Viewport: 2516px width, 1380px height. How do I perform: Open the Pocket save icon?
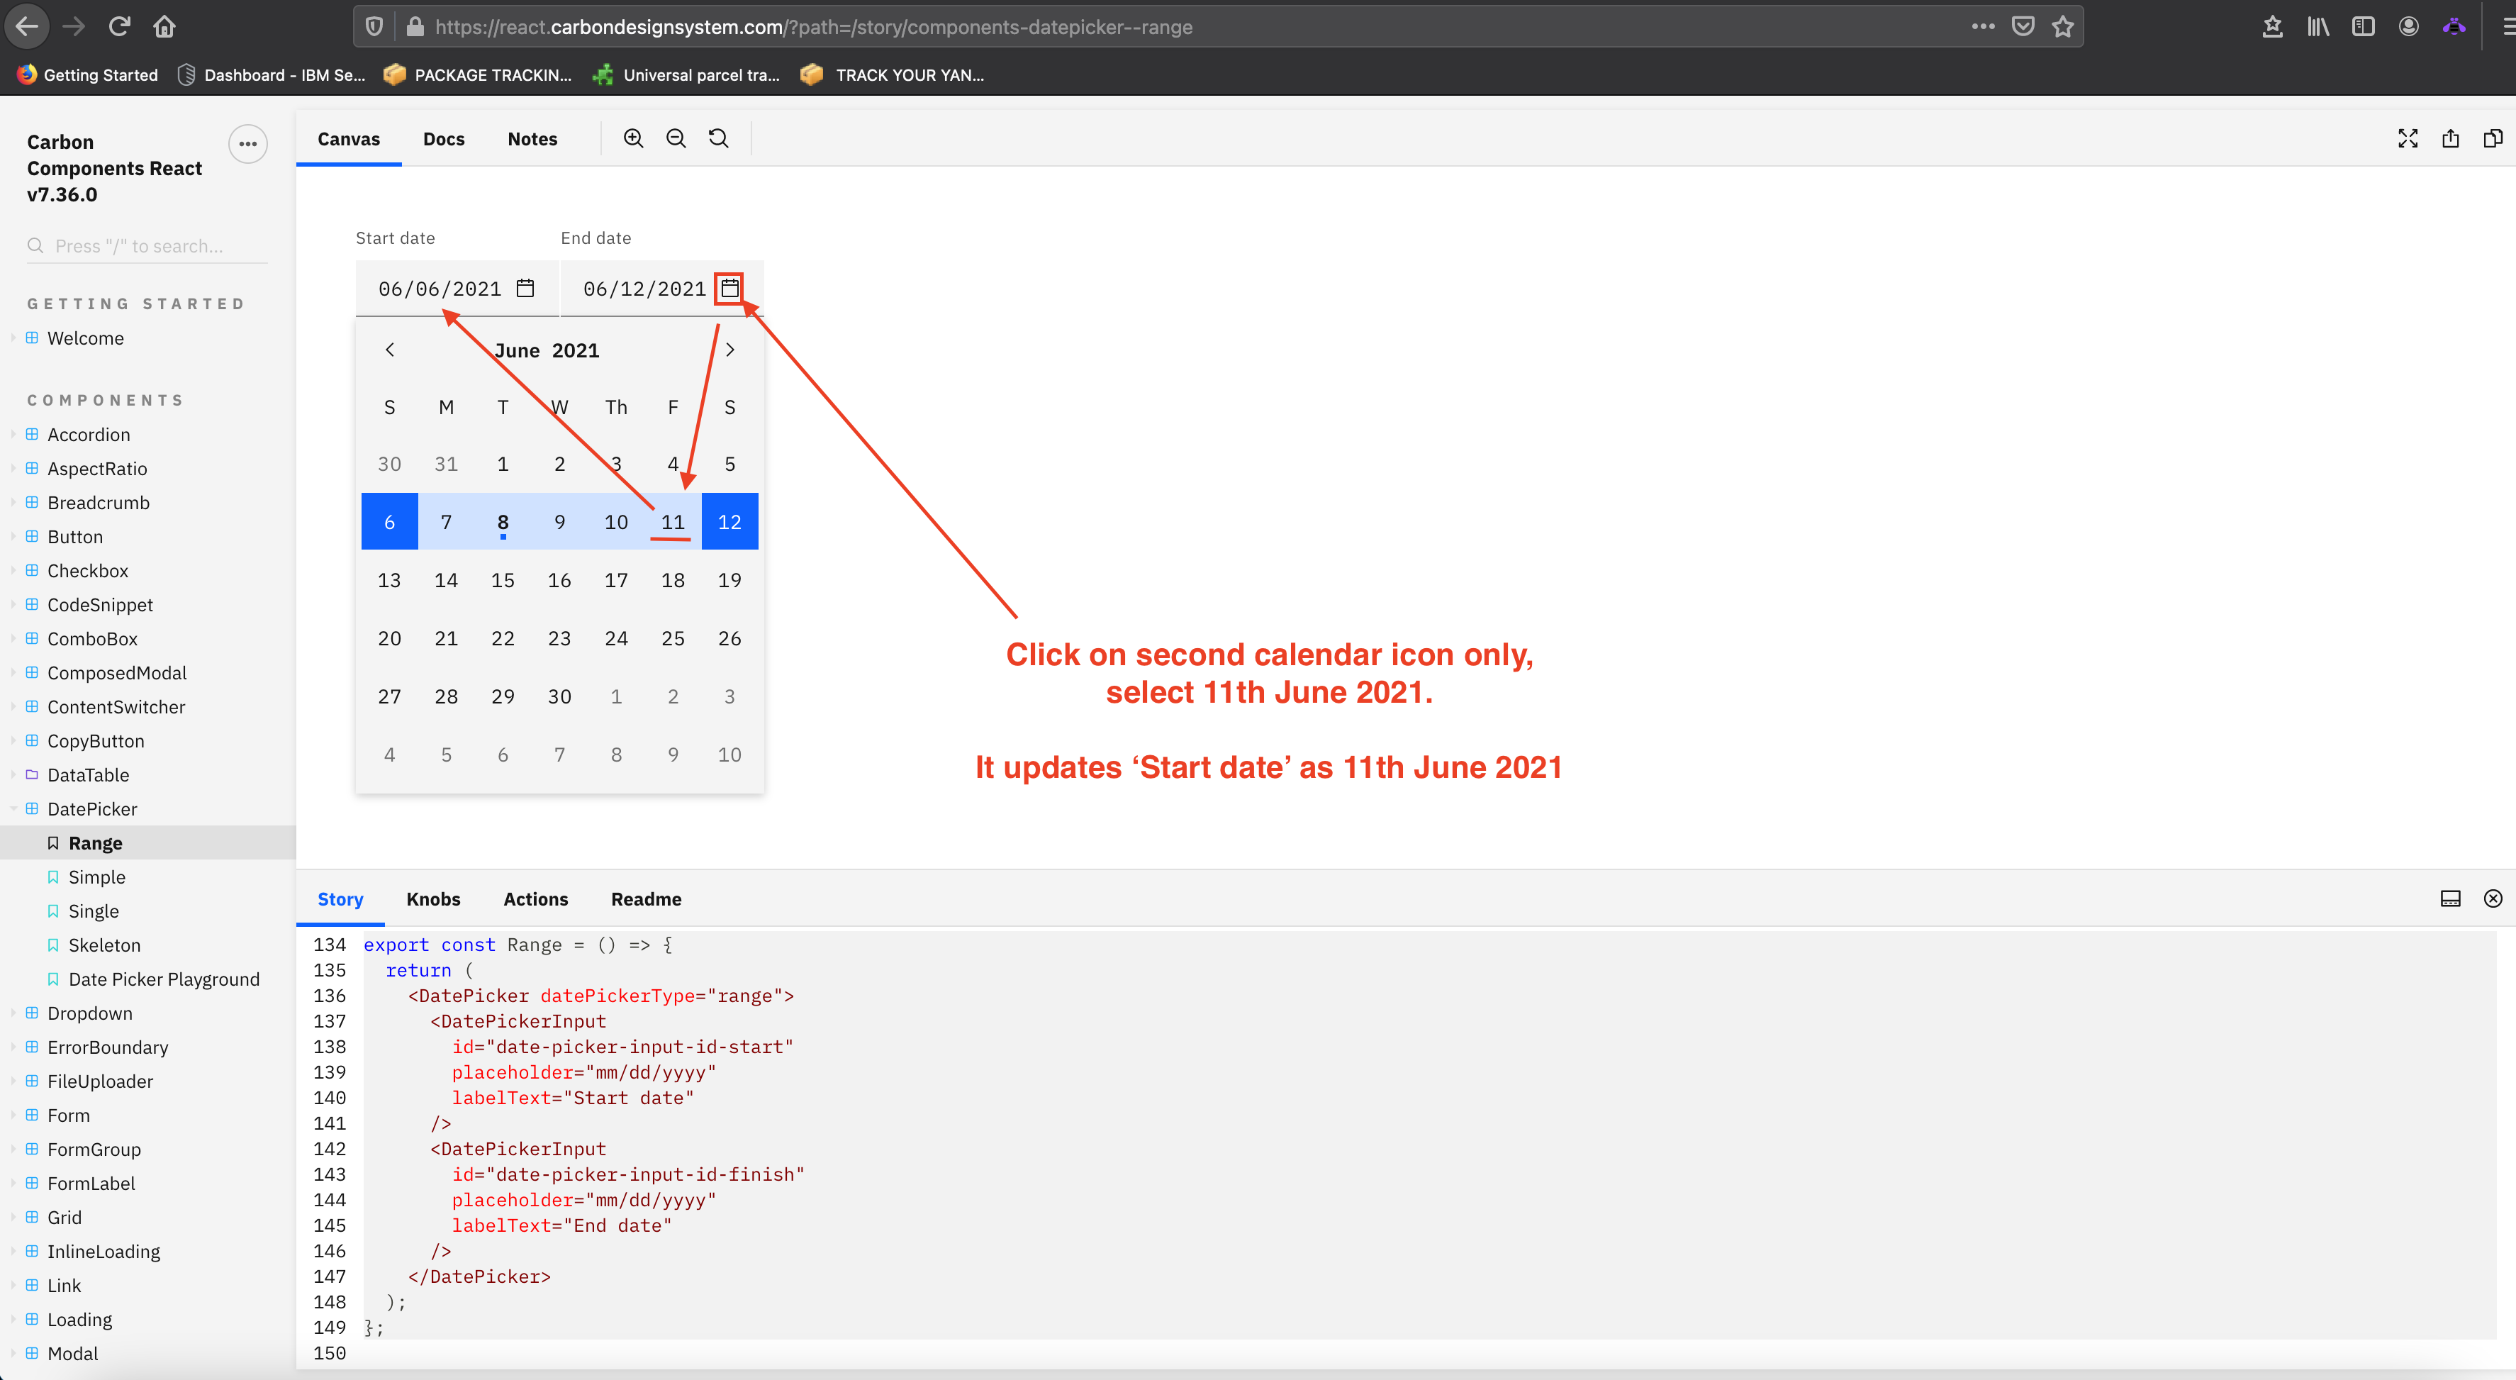tap(2023, 26)
